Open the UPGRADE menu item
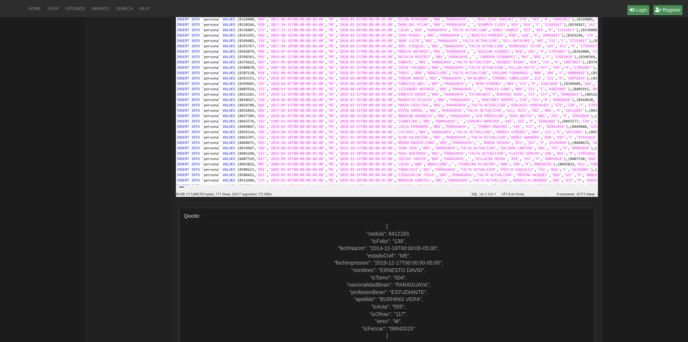The width and height of the screenshot is (688, 342). (75, 9)
